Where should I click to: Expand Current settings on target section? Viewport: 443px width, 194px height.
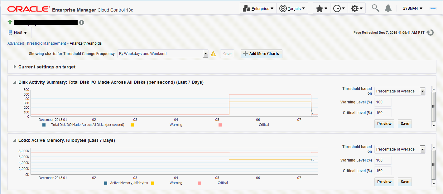coord(15,67)
